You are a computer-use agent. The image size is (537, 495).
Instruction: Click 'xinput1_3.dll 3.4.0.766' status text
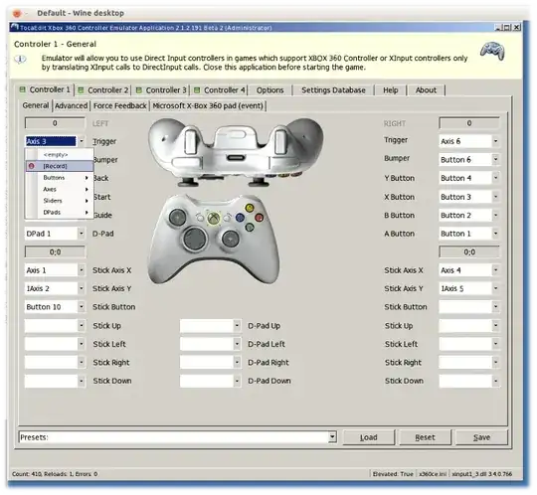click(x=482, y=474)
